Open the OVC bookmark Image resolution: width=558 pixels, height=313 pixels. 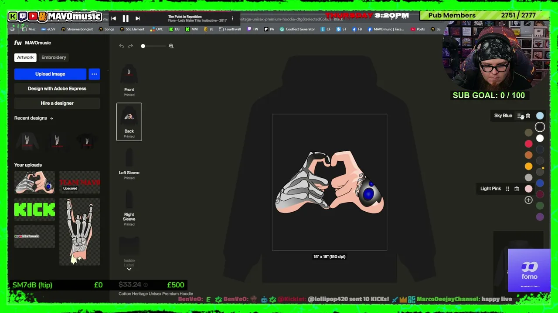157,29
